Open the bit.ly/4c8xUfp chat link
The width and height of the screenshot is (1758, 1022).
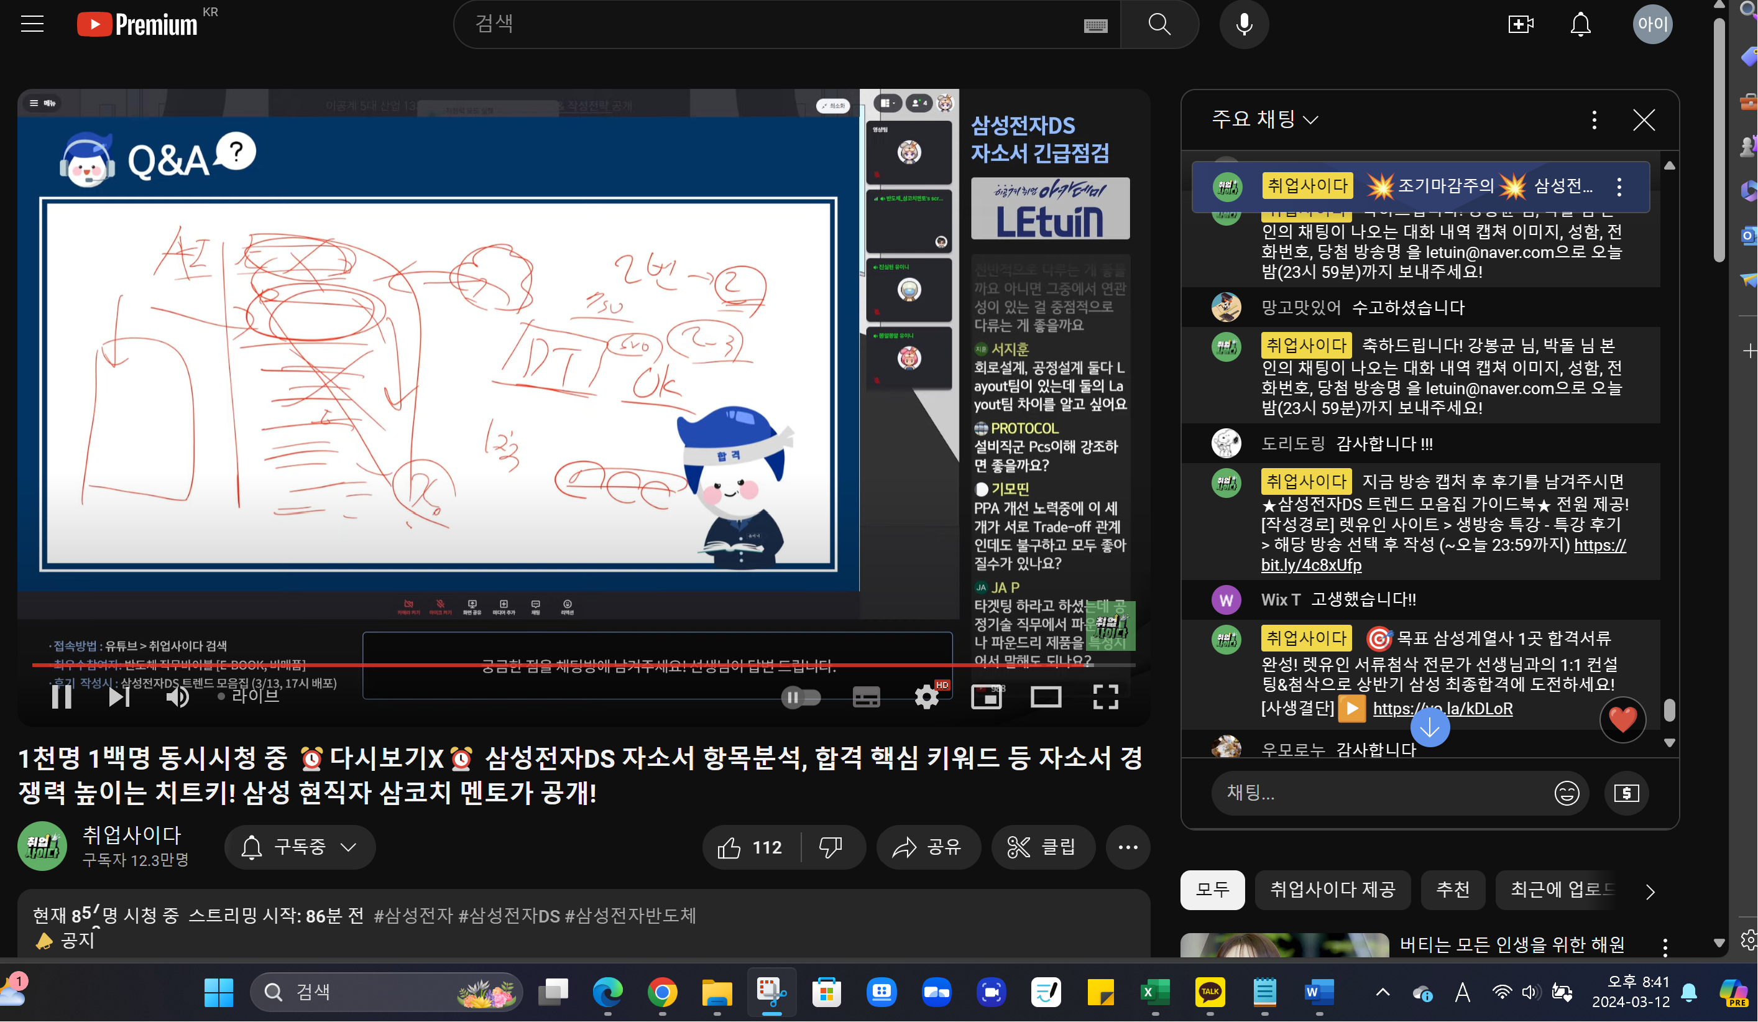[1311, 565]
